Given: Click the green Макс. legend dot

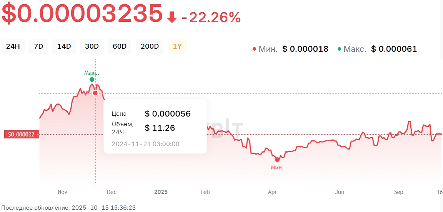Looking at the screenshot, I should (339, 49).
